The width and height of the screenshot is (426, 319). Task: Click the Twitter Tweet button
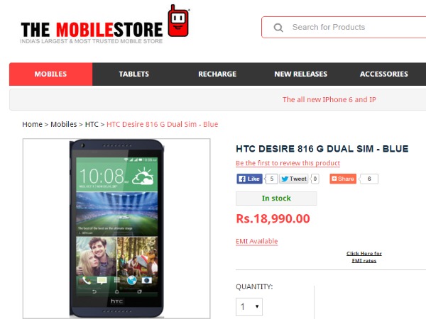(x=294, y=179)
